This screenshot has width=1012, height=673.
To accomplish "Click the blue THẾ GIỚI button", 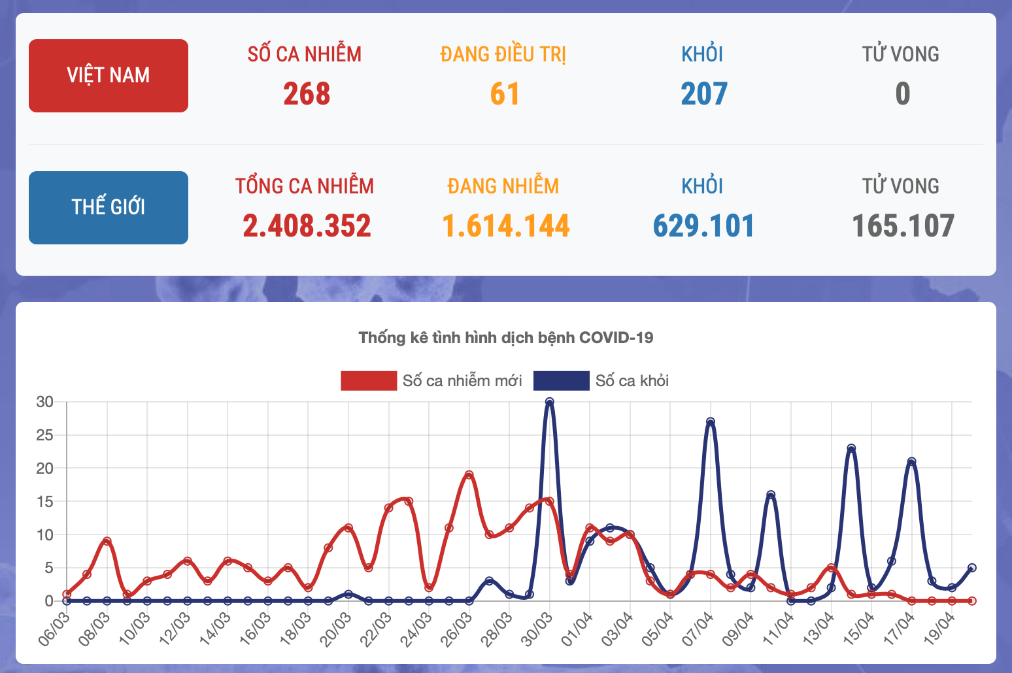I will point(109,208).
